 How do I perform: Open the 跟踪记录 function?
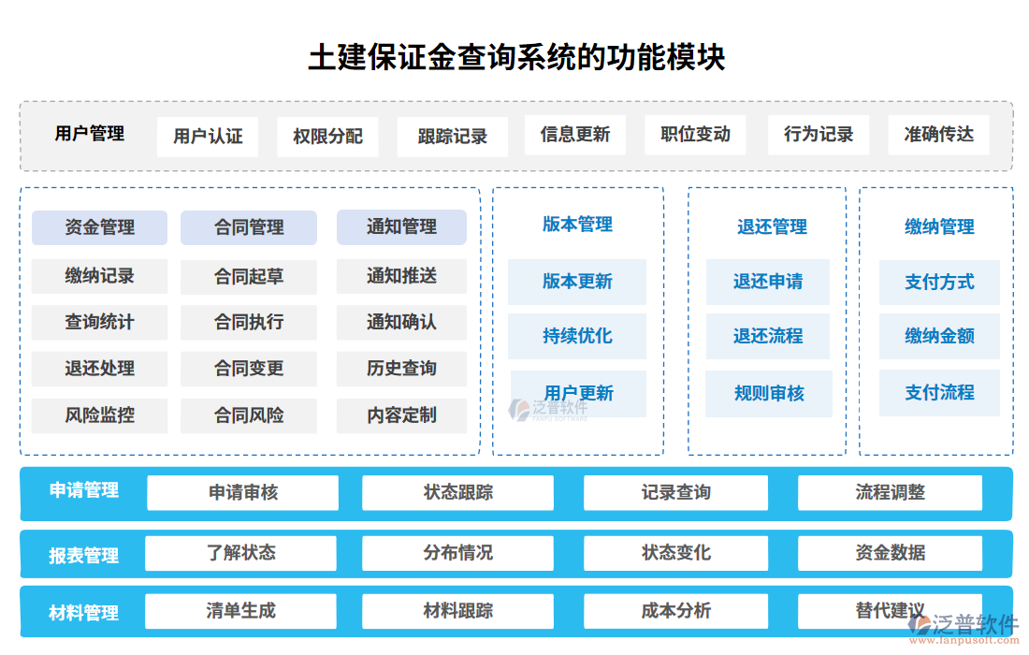pos(452,135)
